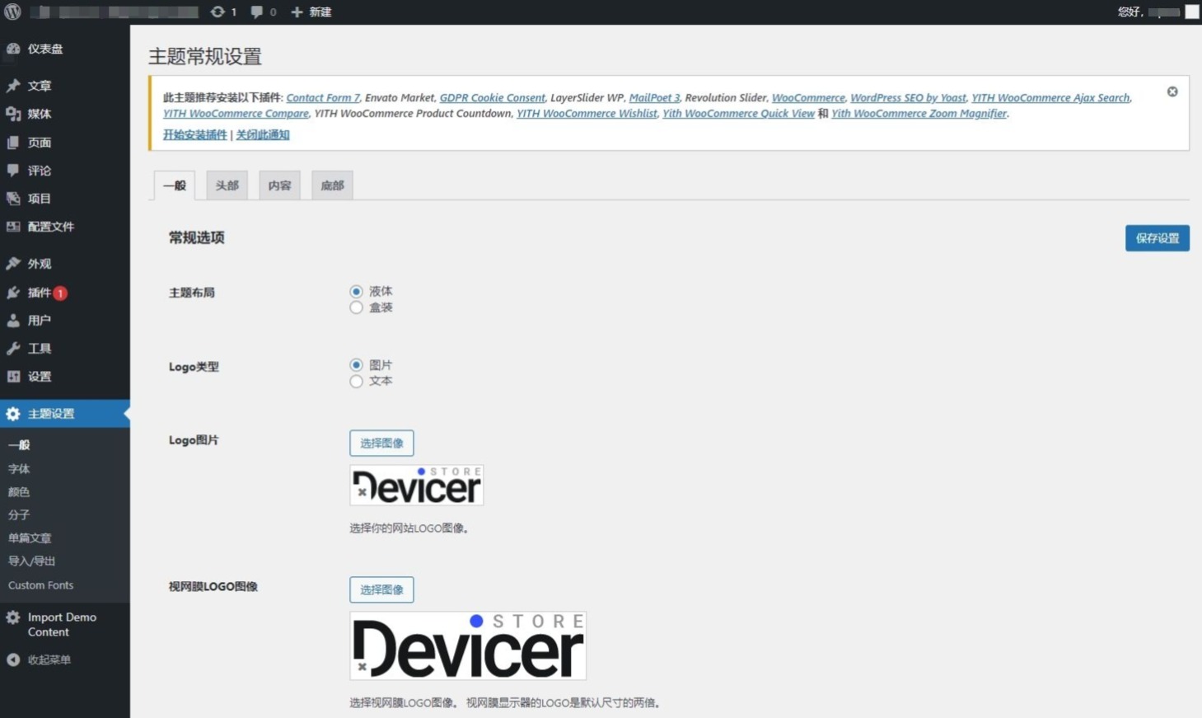Image resolution: width=1202 pixels, height=718 pixels.
Task: Click the large retina Devicer logo thumbnail
Action: (468, 645)
